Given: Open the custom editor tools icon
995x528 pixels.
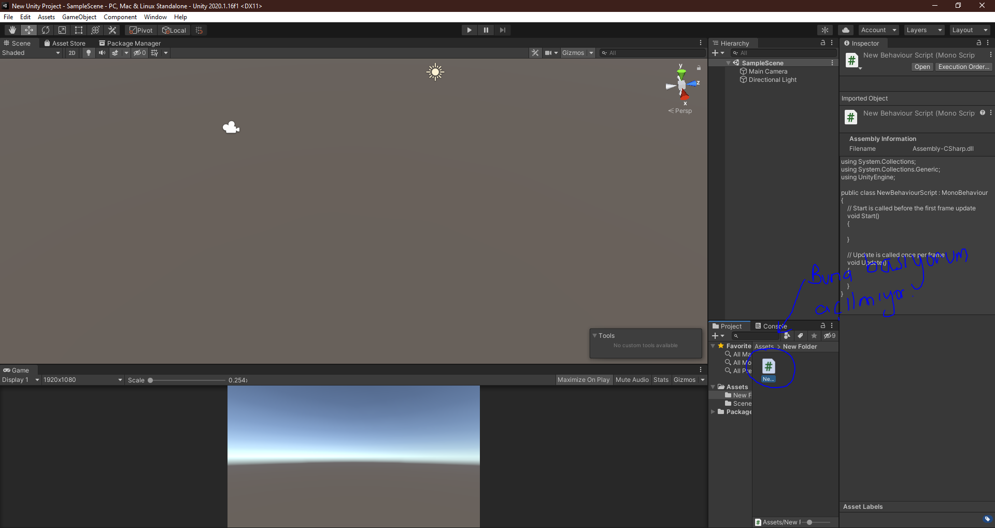Looking at the screenshot, I should (112, 30).
